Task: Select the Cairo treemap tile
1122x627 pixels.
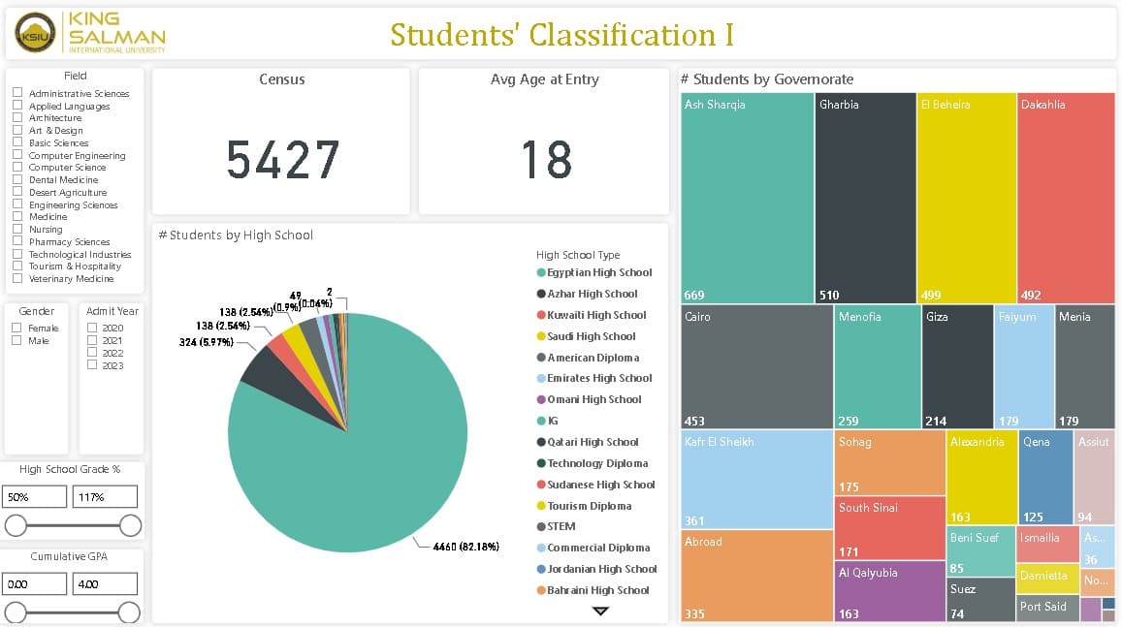Action: coord(757,366)
